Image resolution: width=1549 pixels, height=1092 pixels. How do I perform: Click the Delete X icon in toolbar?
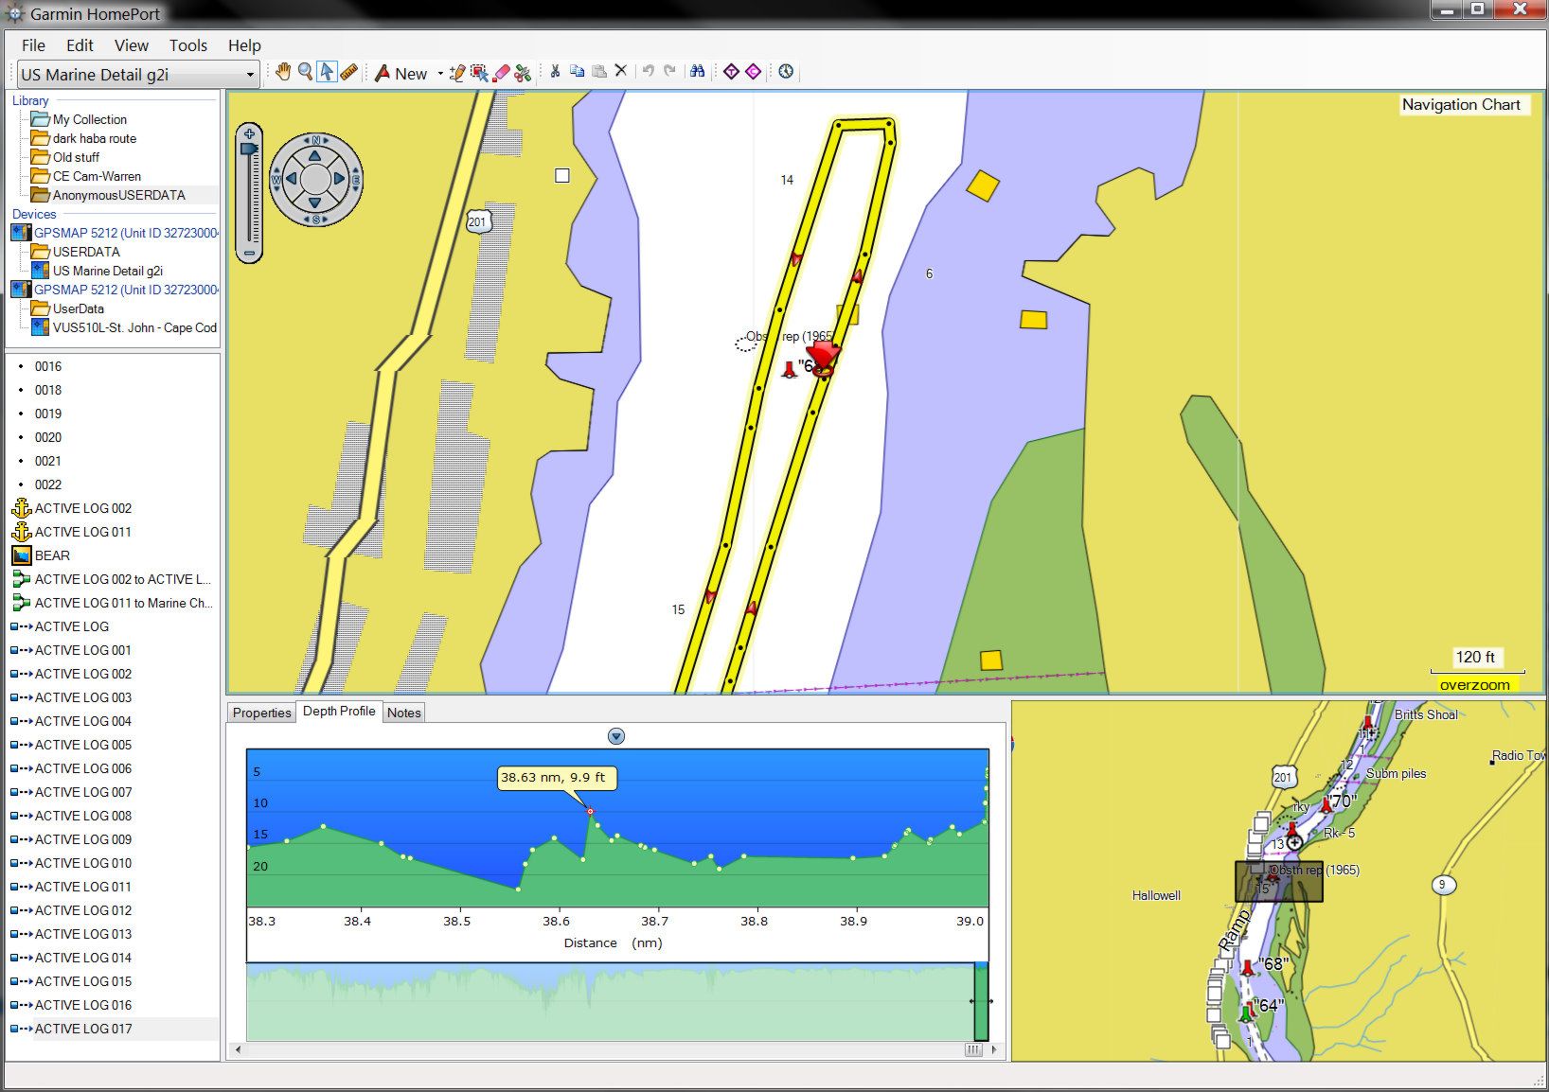click(621, 71)
